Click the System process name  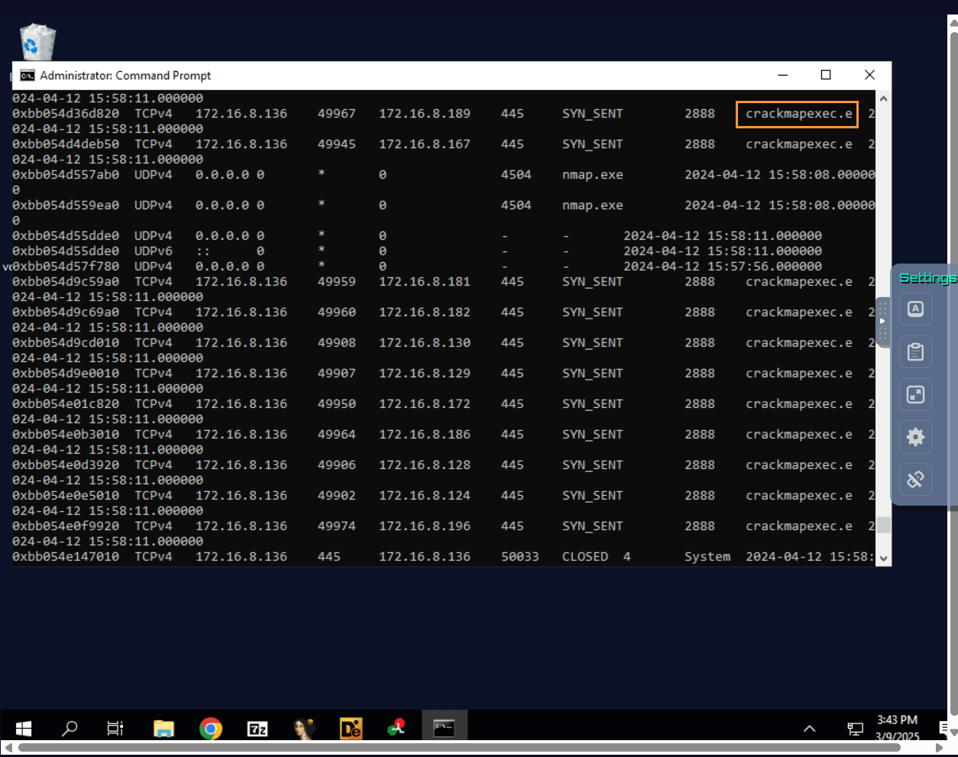(x=707, y=557)
